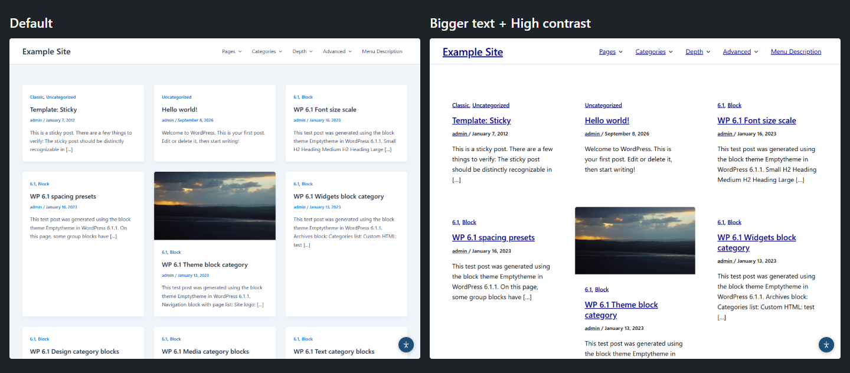
Task: Expand underlined Categories menu in high contrast panel
Action: (654, 51)
